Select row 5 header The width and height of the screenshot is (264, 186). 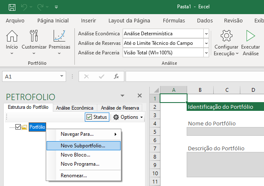pos(155,132)
